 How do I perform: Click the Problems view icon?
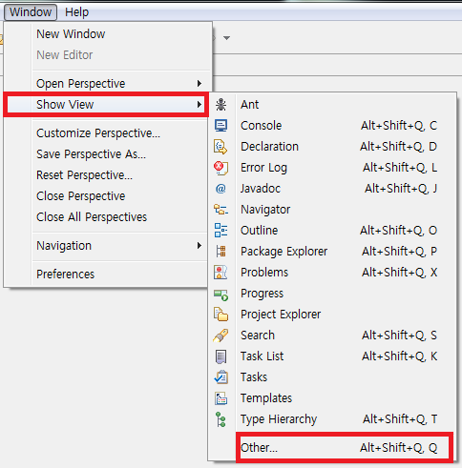[x=220, y=273]
